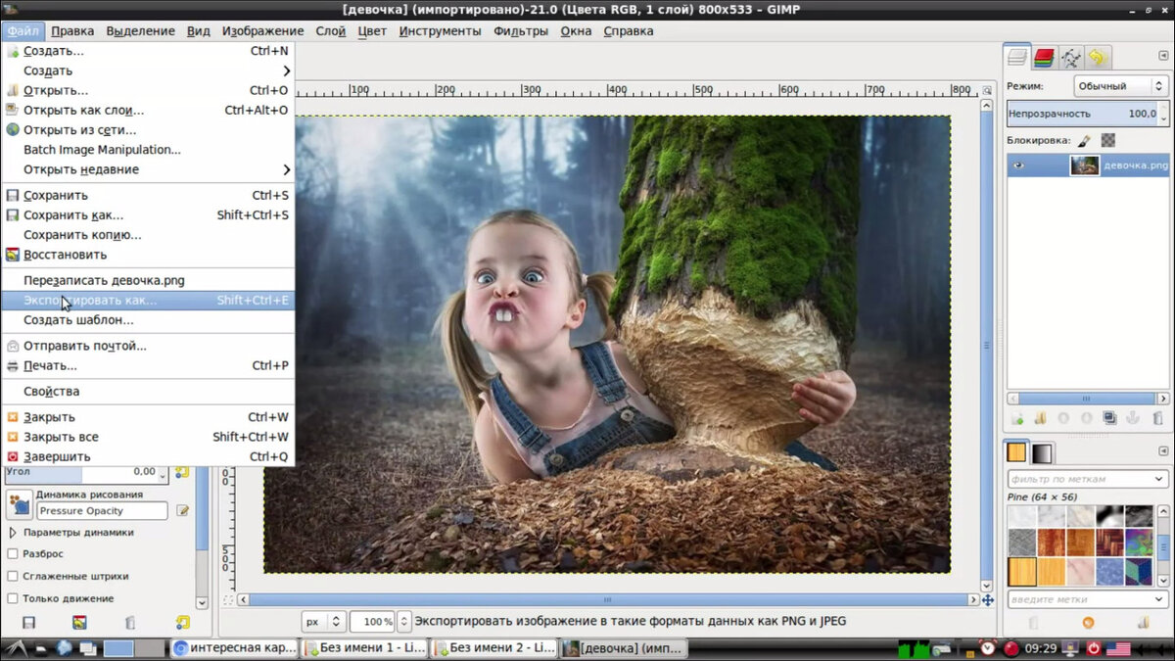Open the фильтр по меткам dropdown
Screen dimensions: 1175x661
(x=1087, y=479)
